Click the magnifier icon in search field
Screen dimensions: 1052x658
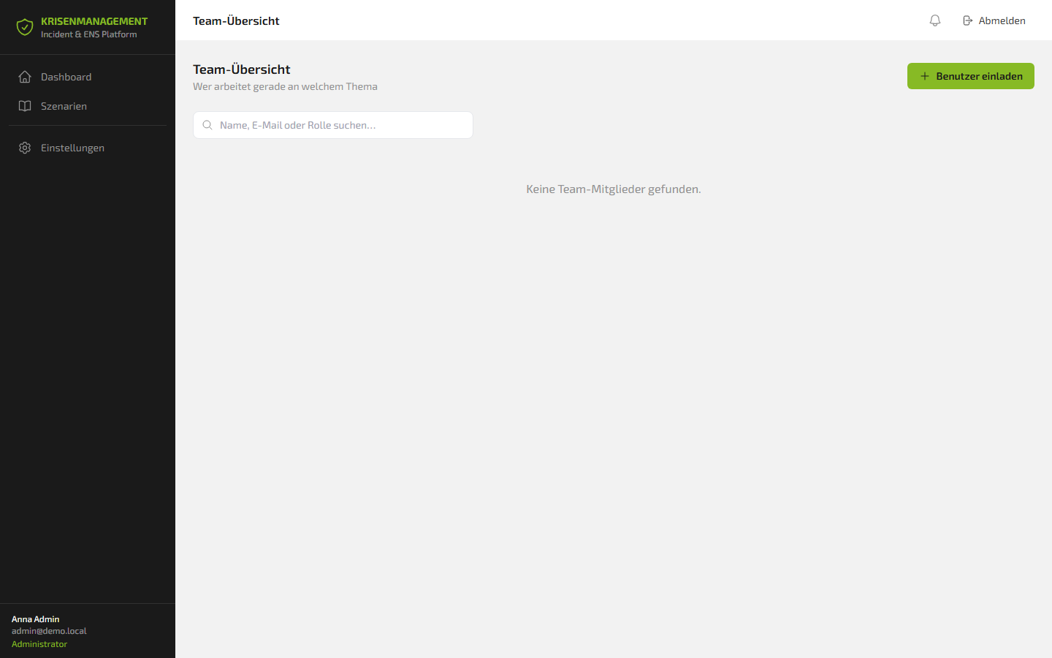(207, 125)
